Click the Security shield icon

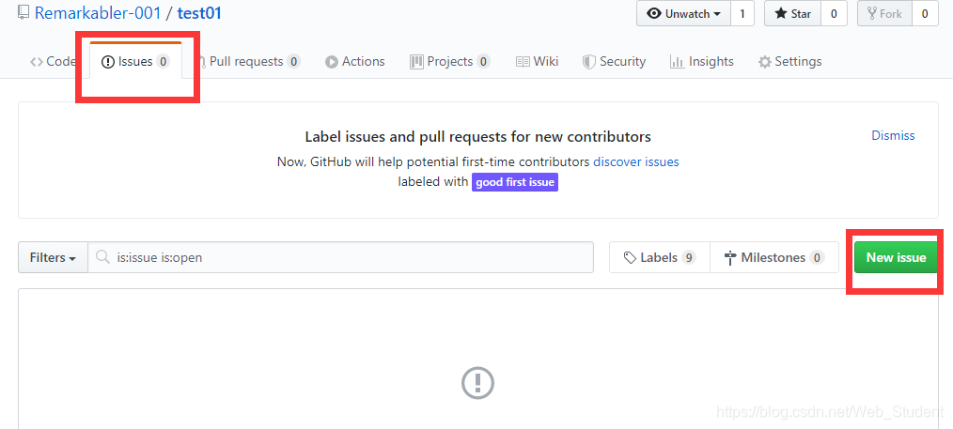tap(589, 62)
